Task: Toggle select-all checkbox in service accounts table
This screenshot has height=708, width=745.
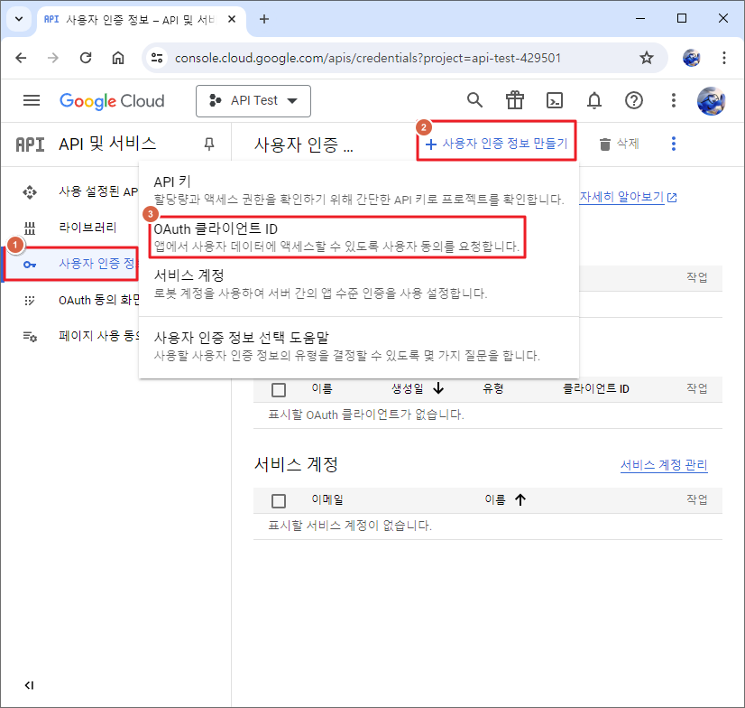Action: 279,500
